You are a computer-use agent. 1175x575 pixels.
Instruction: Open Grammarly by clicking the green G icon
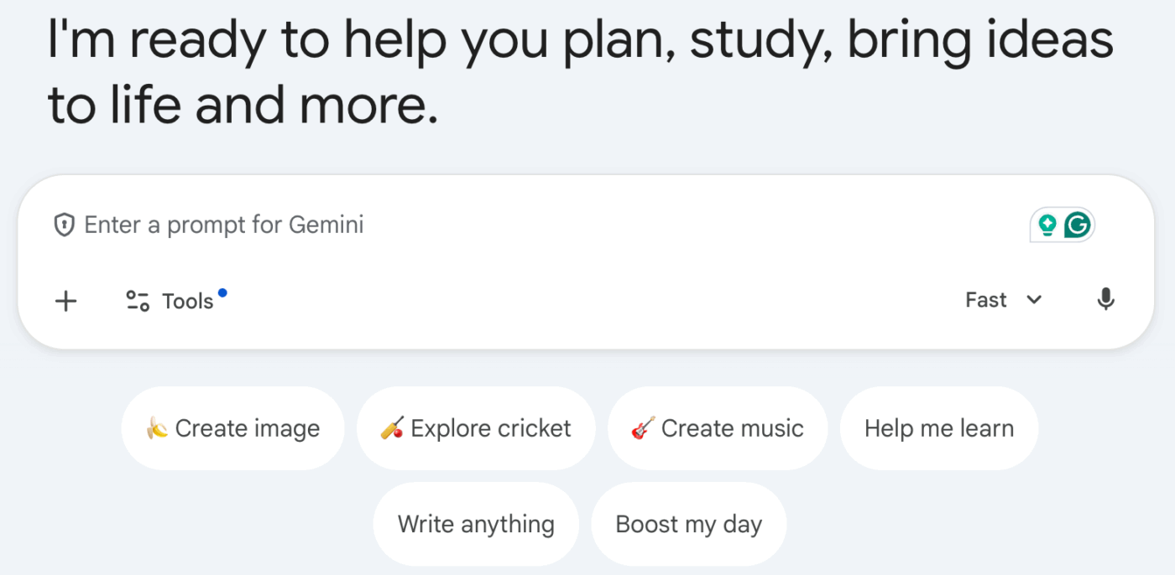[x=1078, y=225]
